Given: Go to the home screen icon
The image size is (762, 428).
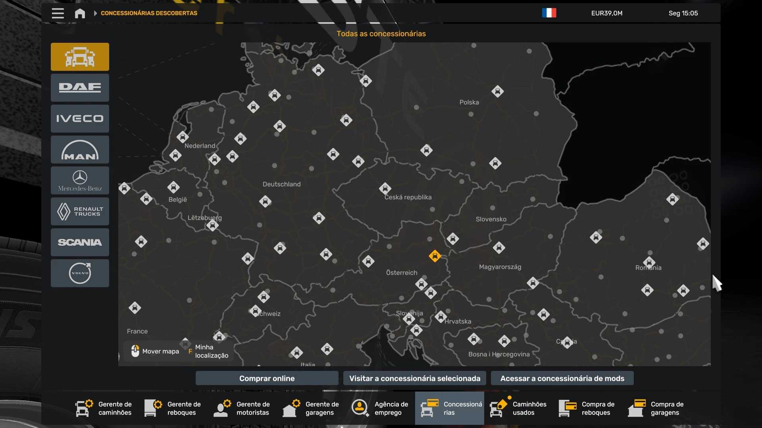Looking at the screenshot, I should click(x=80, y=13).
